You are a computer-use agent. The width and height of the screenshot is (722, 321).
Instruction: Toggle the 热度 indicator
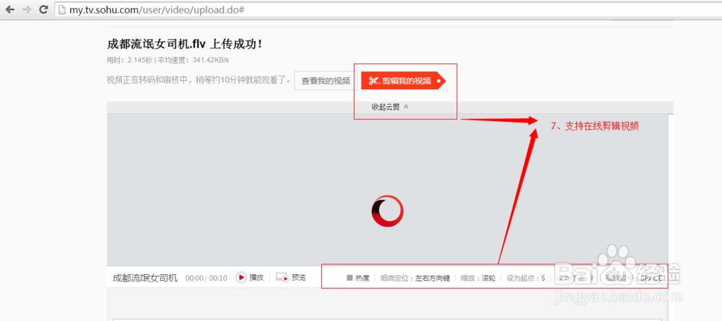pos(358,278)
